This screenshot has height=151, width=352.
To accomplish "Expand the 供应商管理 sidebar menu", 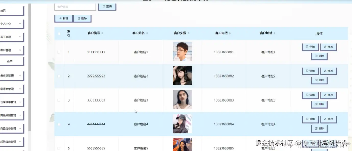I will (11, 76).
